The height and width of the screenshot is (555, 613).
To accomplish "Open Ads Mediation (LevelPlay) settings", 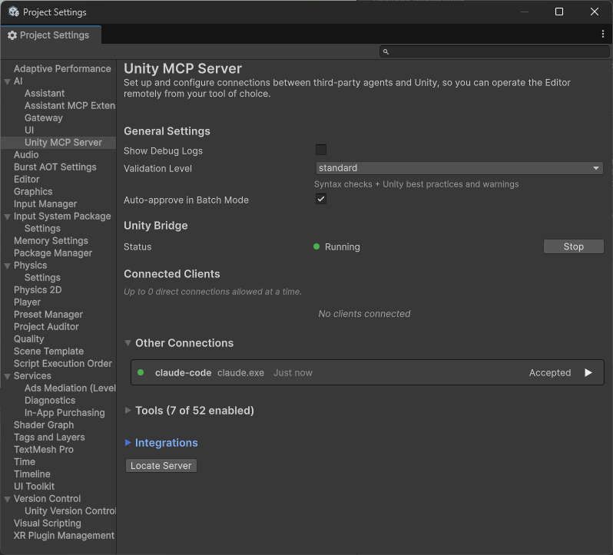I will point(70,388).
